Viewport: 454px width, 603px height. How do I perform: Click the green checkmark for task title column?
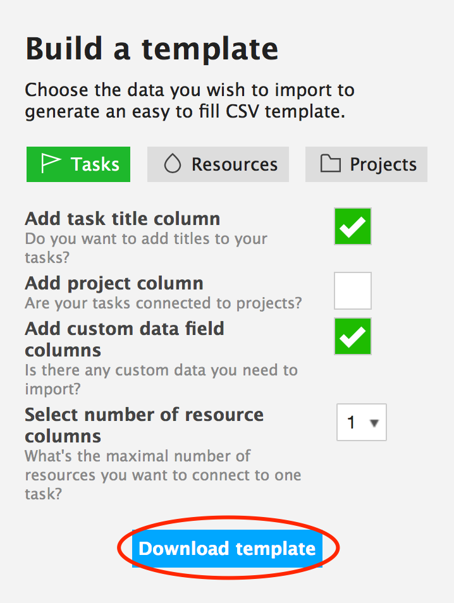tap(352, 226)
